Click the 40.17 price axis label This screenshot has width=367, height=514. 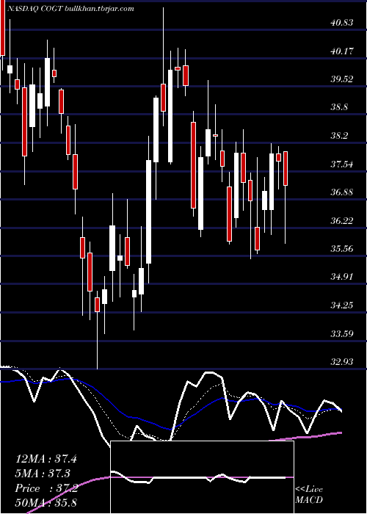[x=342, y=51]
